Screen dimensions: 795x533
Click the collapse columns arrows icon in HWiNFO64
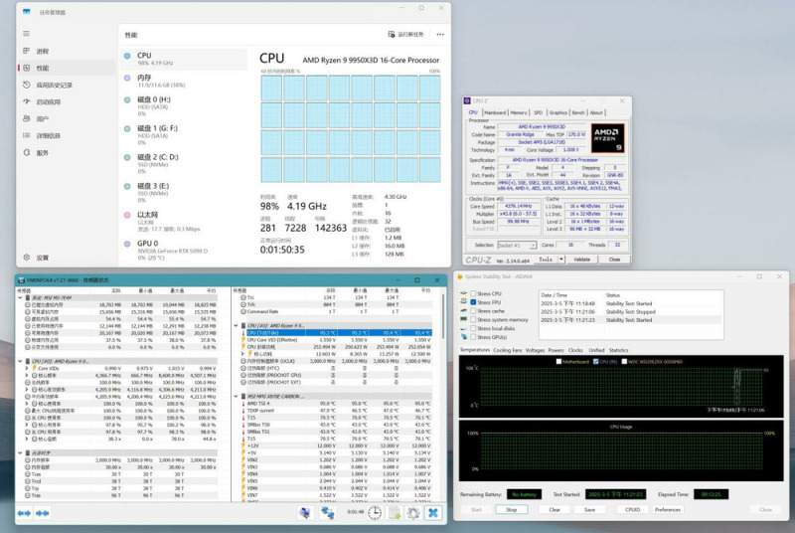[42, 513]
